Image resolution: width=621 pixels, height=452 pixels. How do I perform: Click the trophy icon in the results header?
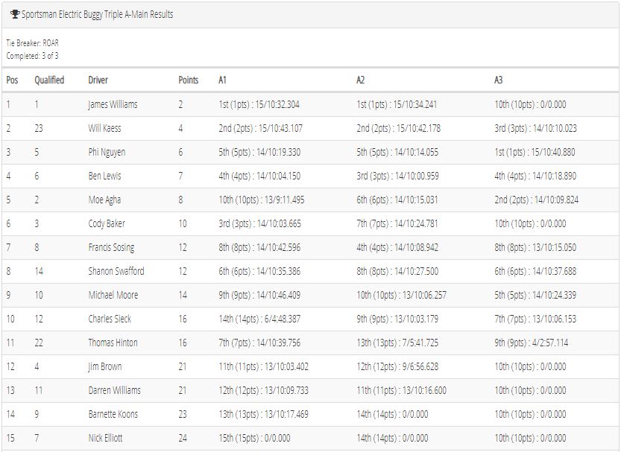15,15
